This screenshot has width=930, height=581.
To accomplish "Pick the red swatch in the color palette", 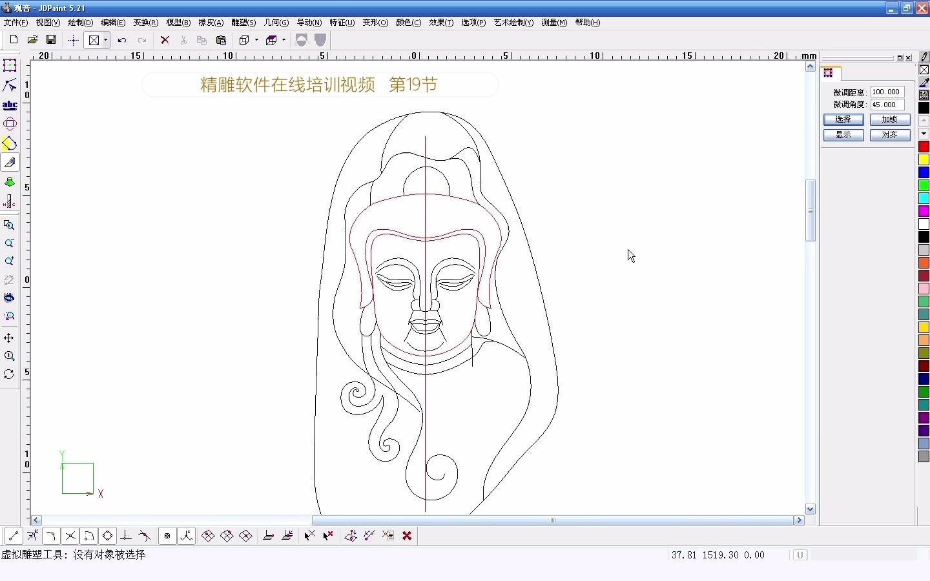I will point(924,147).
